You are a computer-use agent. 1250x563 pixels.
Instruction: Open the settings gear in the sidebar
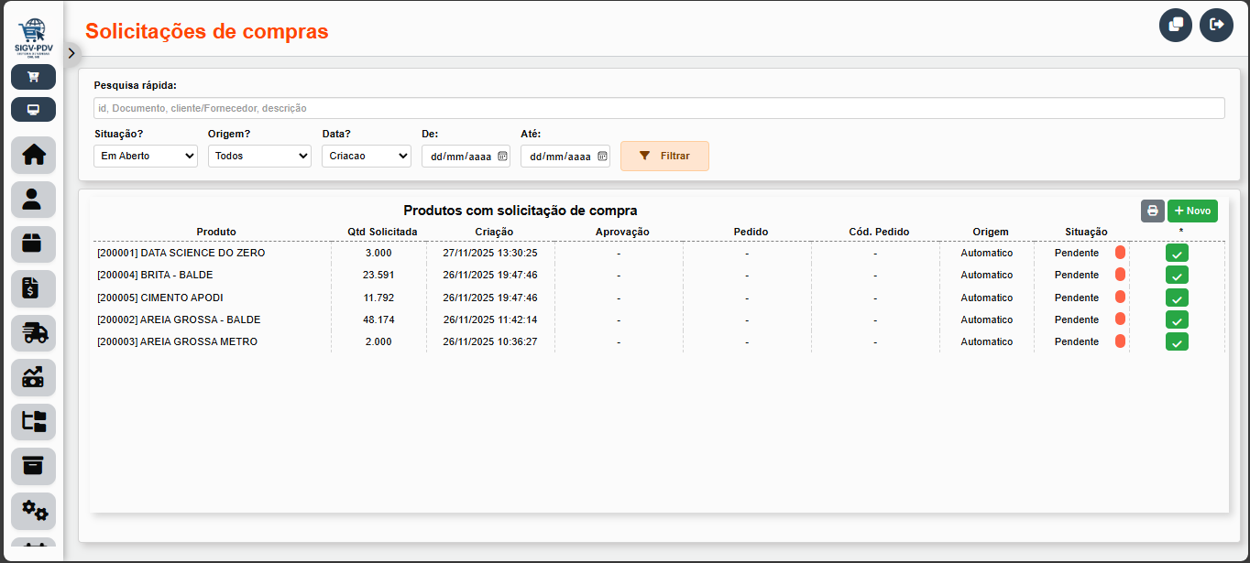coord(33,511)
